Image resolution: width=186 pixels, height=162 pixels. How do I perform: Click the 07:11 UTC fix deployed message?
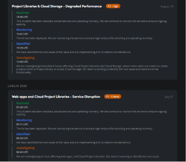click(84, 129)
